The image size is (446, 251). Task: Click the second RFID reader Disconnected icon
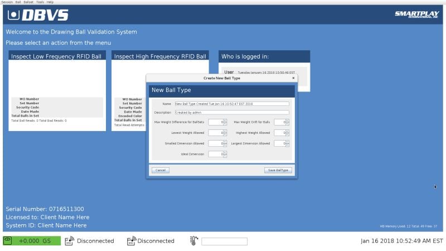point(132,241)
